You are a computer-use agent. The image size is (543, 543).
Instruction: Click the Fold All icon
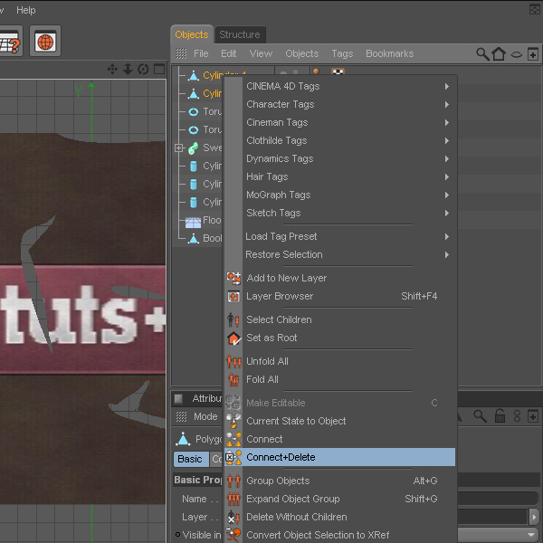233,379
